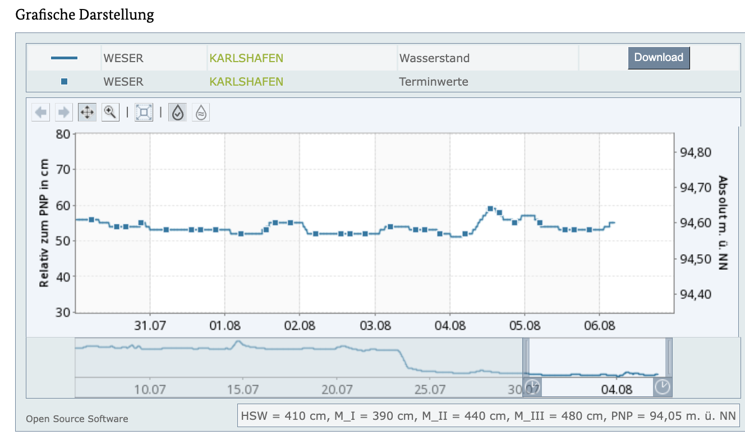The height and width of the screenshot is (440, 745).
Task: Click the 04.08 label in the overview timeline
Action: point(616,389)
